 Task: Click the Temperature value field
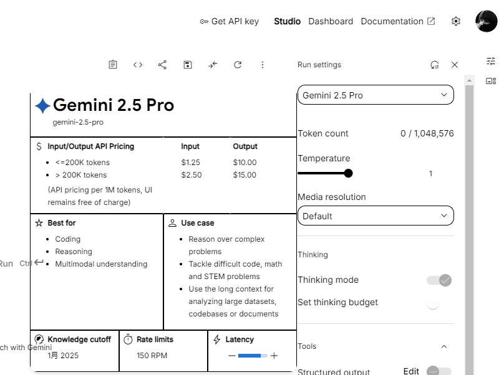click(x=430, y=174)
